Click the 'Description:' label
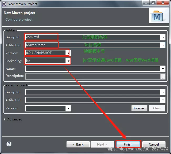The height and width of the screenshot is (154, 171). pyautogui.click(x=15, y=76)
